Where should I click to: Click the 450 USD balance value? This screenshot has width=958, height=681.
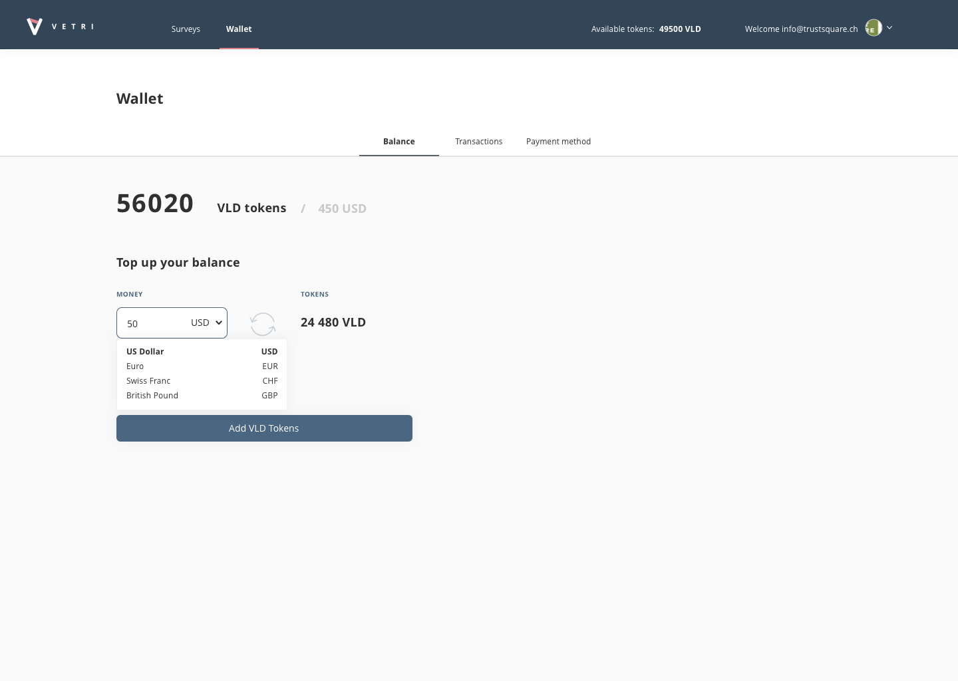coord(342,208)
